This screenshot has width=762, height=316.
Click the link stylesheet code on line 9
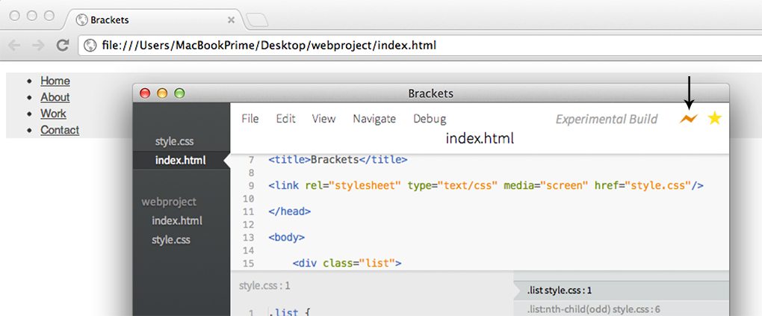pyautogui.click(x=486, y=186)
